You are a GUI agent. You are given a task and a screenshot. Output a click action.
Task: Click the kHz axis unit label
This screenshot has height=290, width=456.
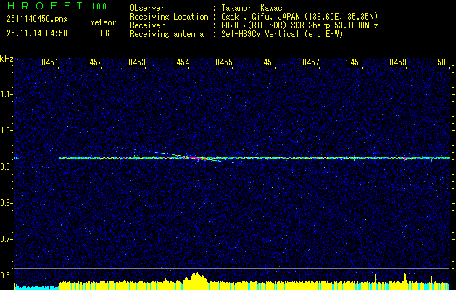click(x=7, y=58)
